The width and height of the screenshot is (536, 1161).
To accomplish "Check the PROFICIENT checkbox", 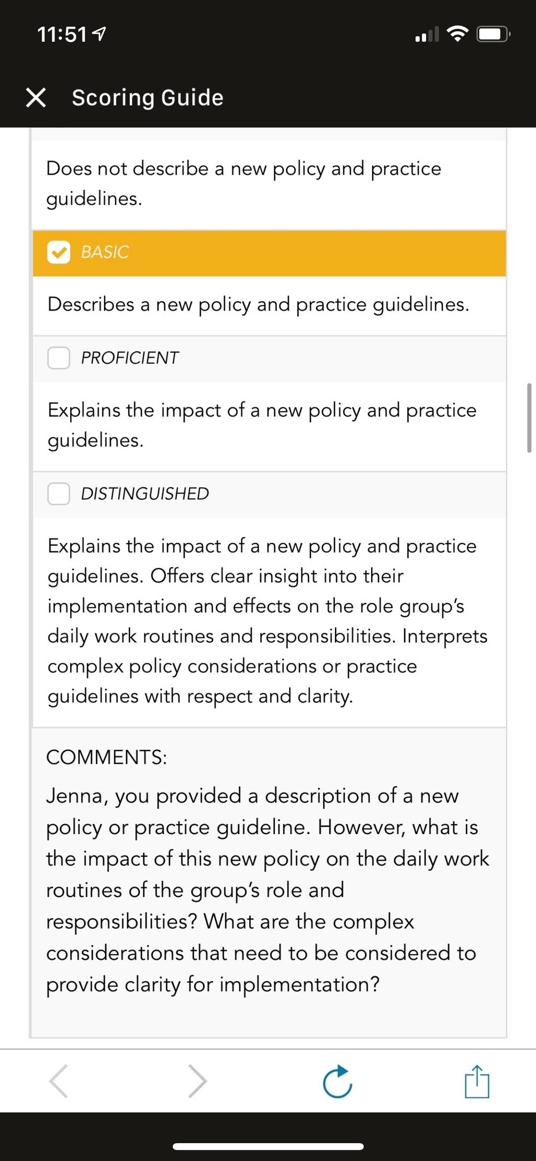I will pyautogui.click(x=59, y=358).
